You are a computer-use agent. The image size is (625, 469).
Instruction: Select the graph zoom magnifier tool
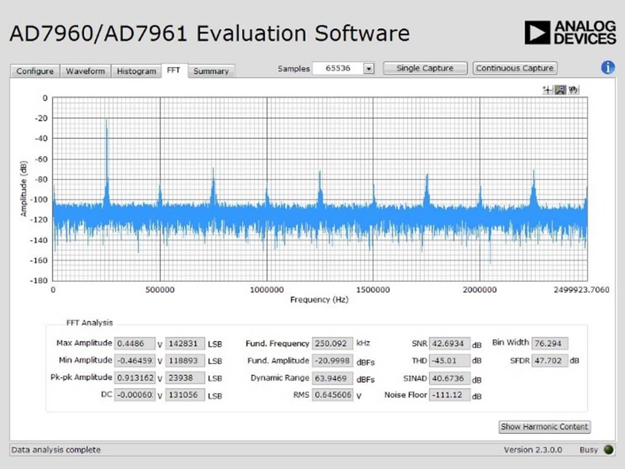560,89
